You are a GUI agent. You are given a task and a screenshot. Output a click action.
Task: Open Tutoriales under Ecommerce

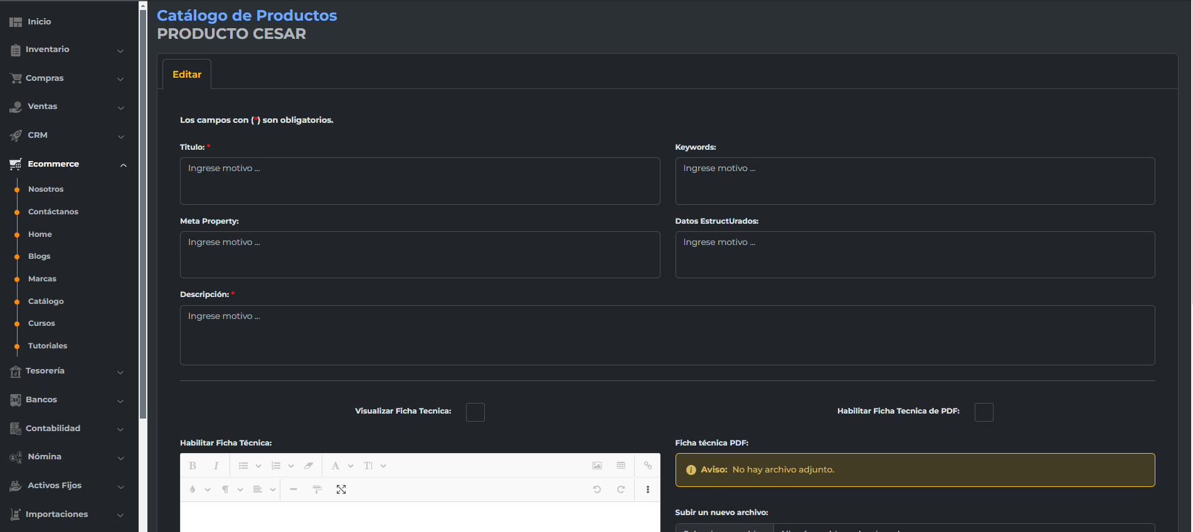point(48,346)
